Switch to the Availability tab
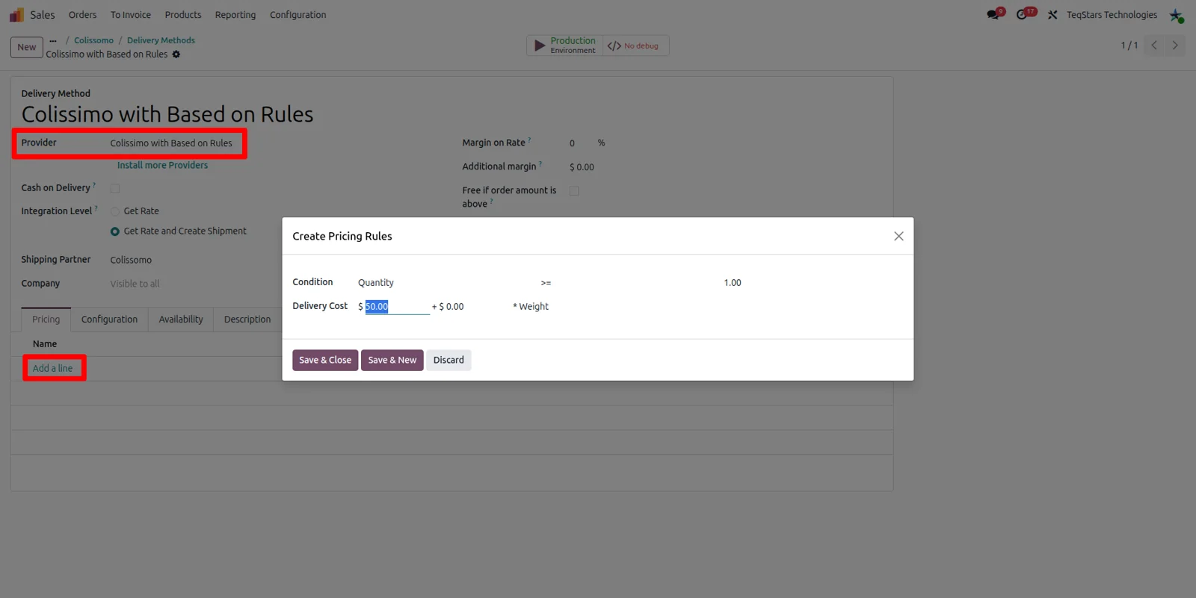Image resolution: width=1196 pixels, height=598 pixels. pyautogui.click(x=181, y=320)
